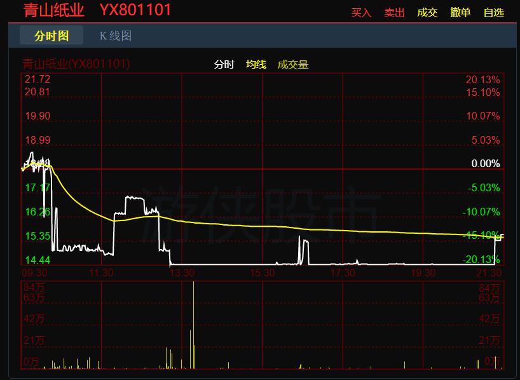Image resolution: width=520 pixels, height=380 pixels.
Task: Click price axis label 19.90
Action: coord(38,116)
